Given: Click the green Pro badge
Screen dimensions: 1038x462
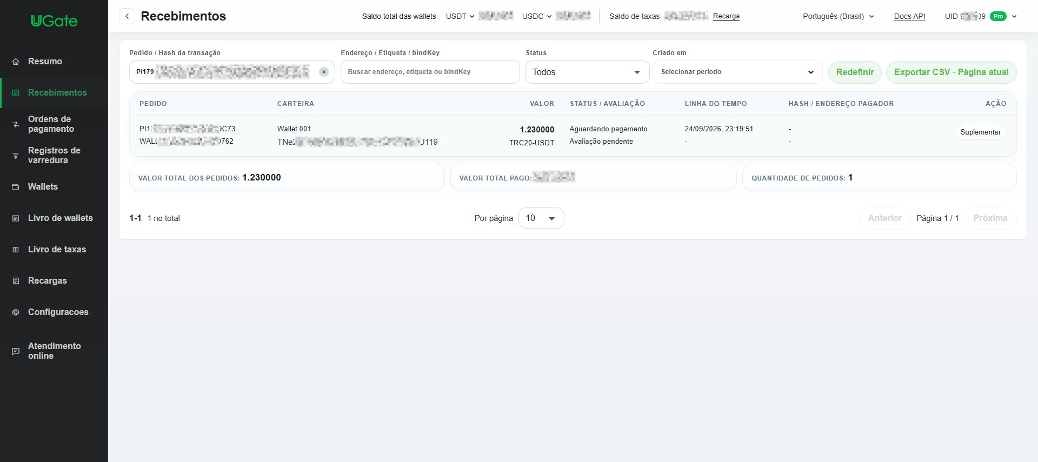Looking at the screenshot, I should tap(998, 16).
